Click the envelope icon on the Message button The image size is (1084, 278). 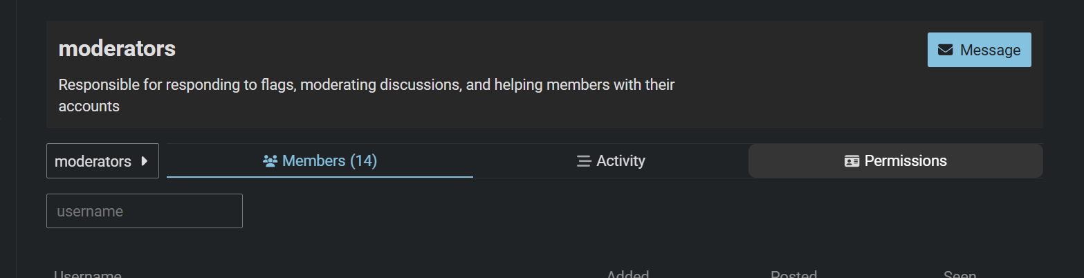(945, 50)
